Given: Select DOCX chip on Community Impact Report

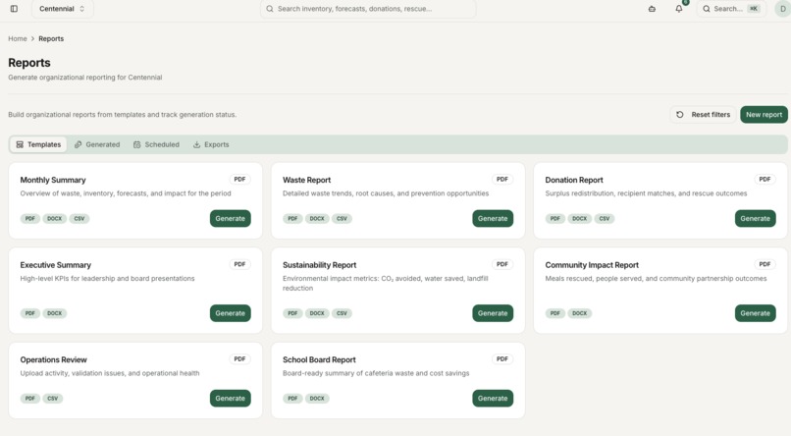Looking at the screenshot, I should [x=579, y=313].
